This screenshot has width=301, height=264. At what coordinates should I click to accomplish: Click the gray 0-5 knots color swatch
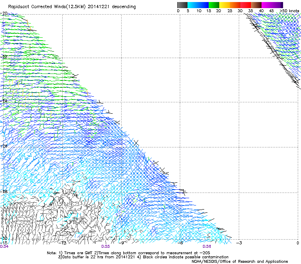pyautogui.click(x=182, y=5)
